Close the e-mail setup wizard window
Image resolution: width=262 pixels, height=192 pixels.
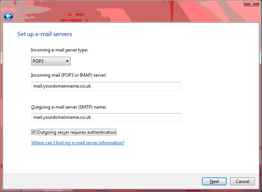click(250, 3)
